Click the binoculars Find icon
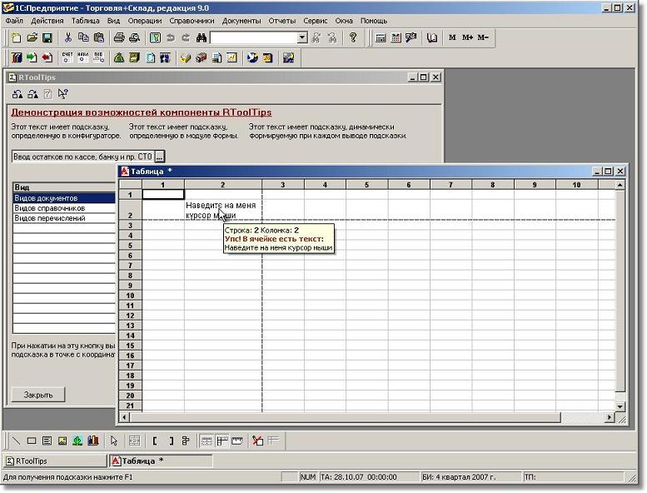The image size is (647, 493). pyautogui.click(x=201, y=37)
